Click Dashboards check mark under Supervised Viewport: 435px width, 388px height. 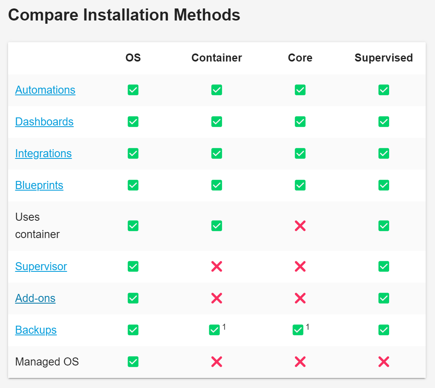383,122
